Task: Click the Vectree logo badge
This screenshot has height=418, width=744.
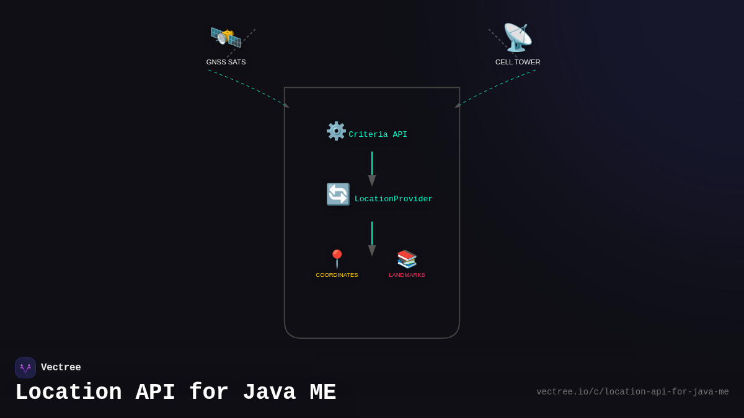Action: coord(25,367)
